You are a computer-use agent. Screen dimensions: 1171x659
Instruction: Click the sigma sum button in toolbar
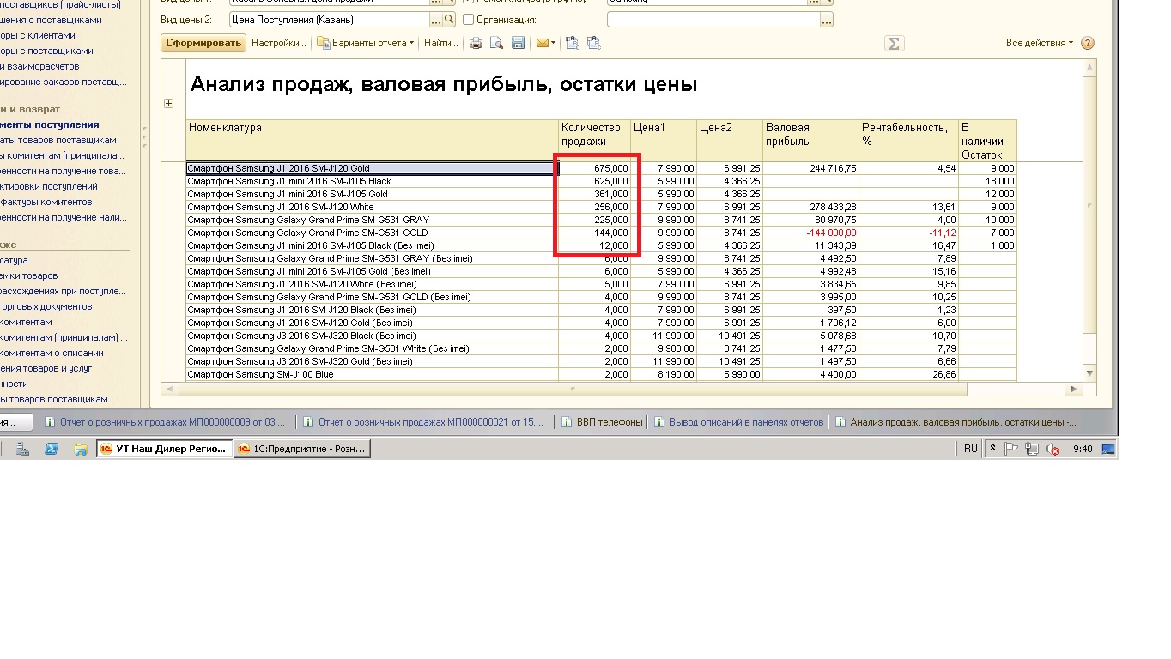(x=894, y=43)
